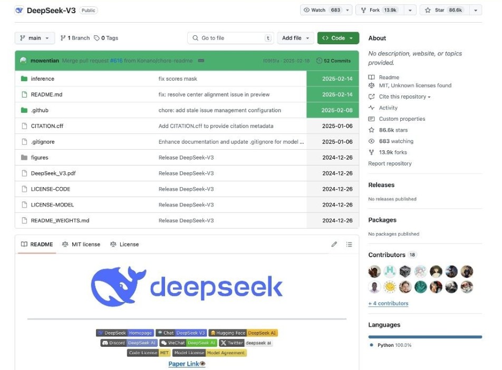Focus the Go to file search field

230,38
